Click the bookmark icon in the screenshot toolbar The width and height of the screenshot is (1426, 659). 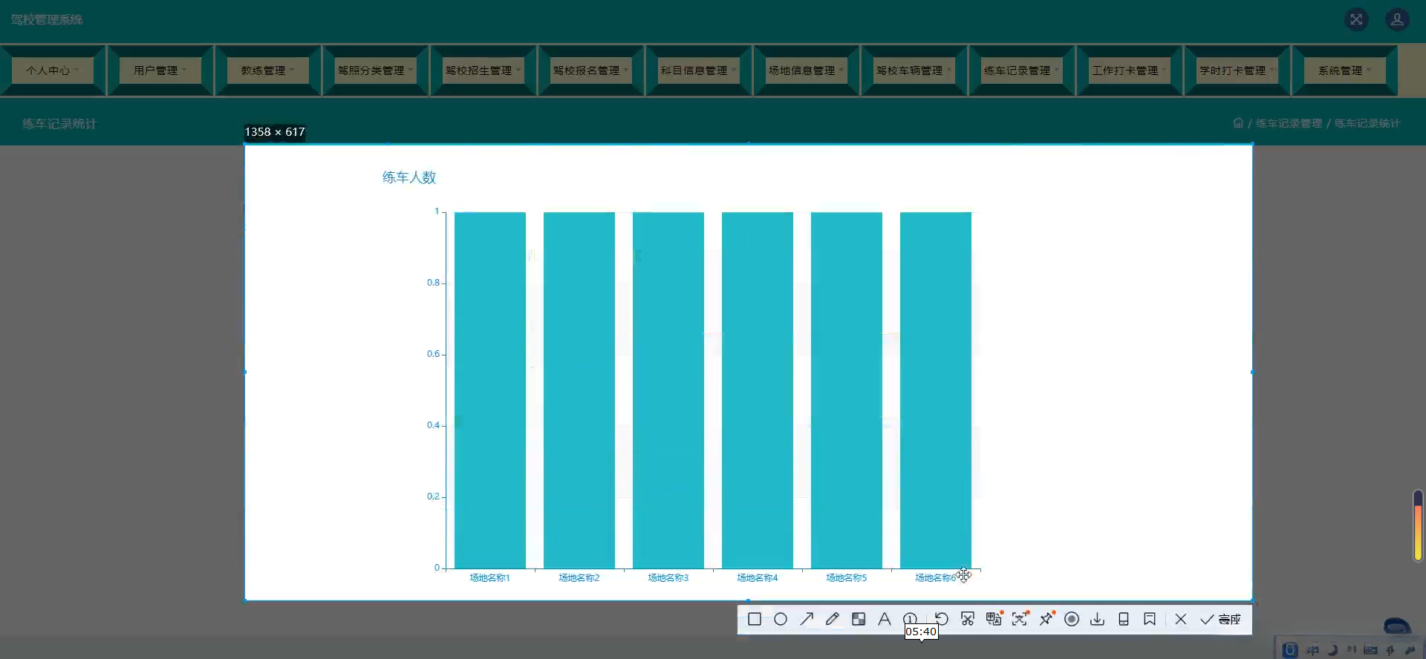[x=1150, y=619]
